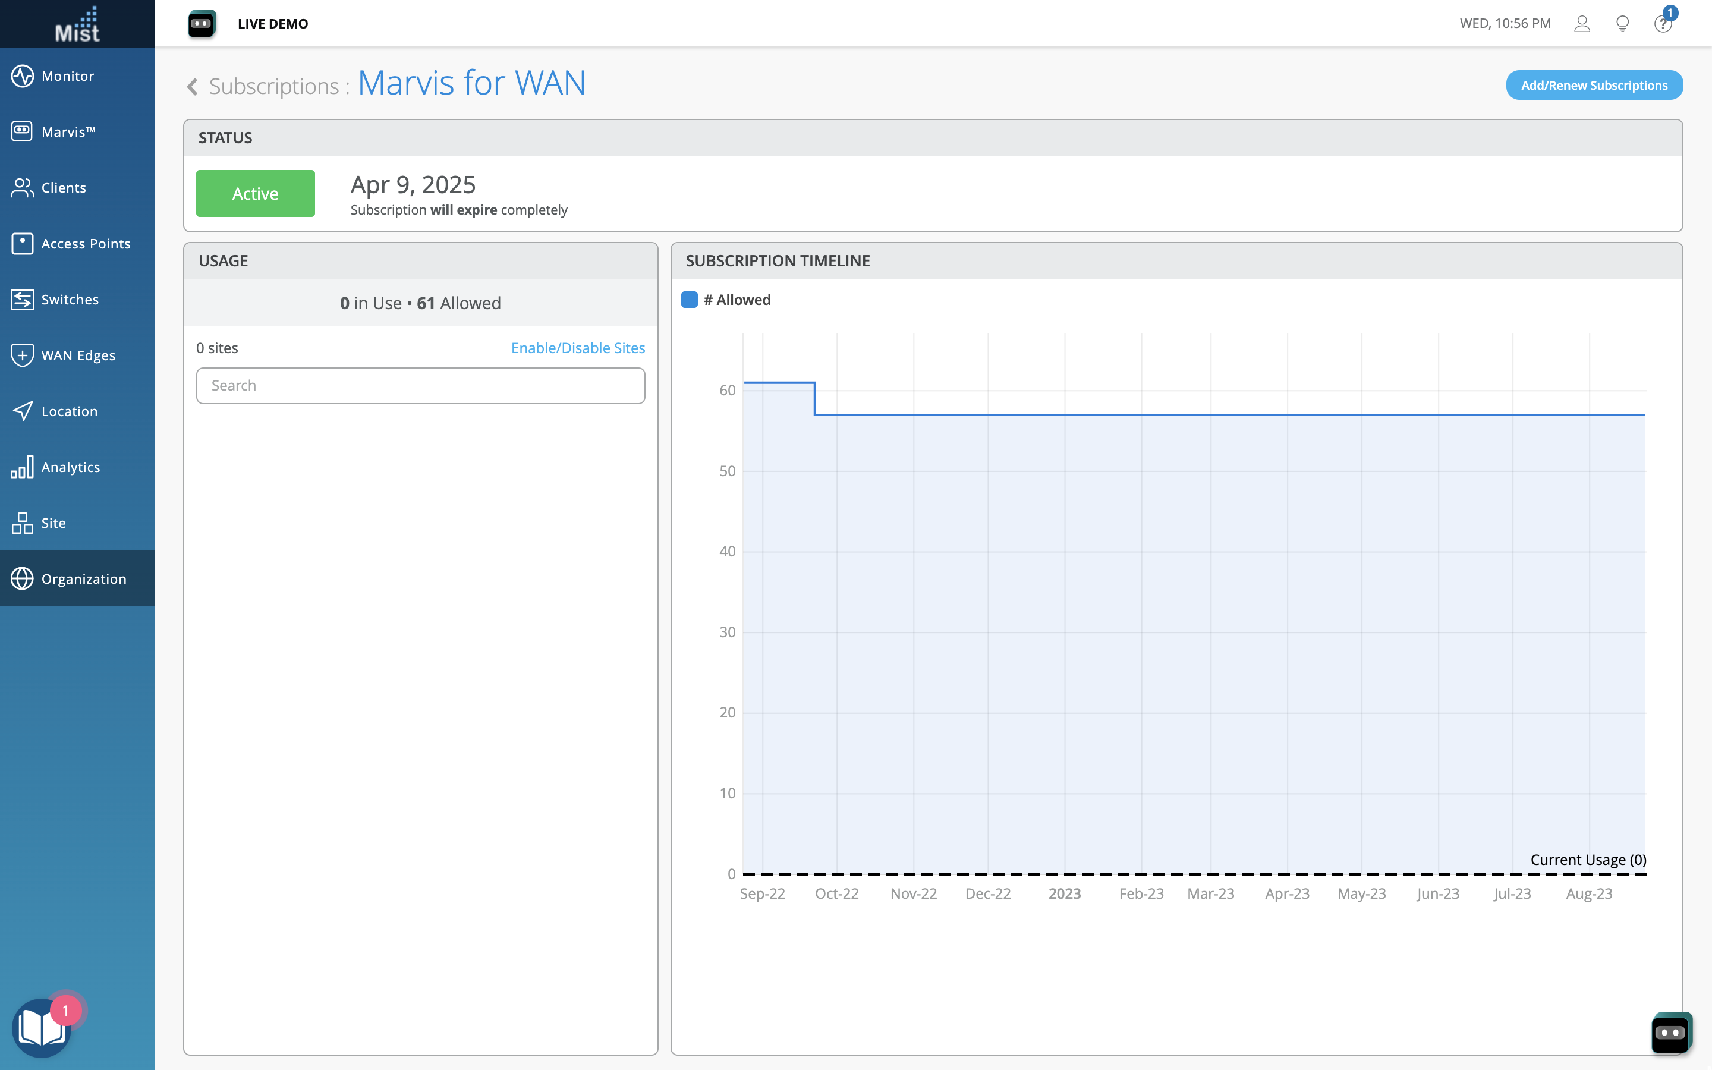Open the Location section

pos(68,411)
